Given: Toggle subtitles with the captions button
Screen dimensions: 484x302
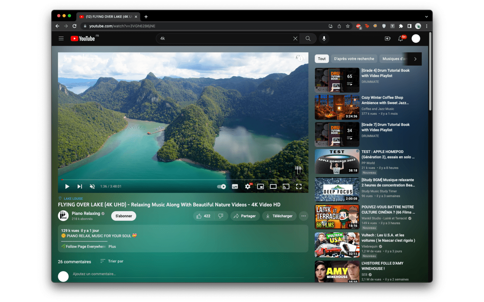Looking at the screenshot, I should 235,186.
